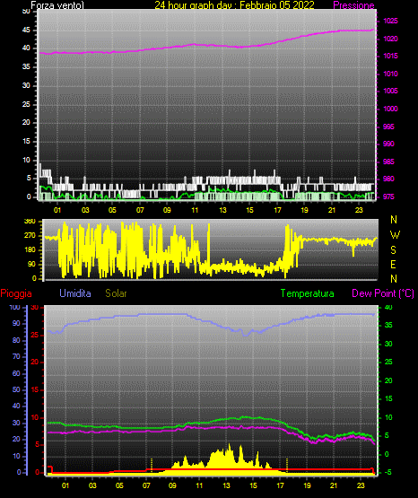Viewport: 418px width, 498px height.
Task: Click the 1000 pressure axis value
Action: (x=390, y=109)
